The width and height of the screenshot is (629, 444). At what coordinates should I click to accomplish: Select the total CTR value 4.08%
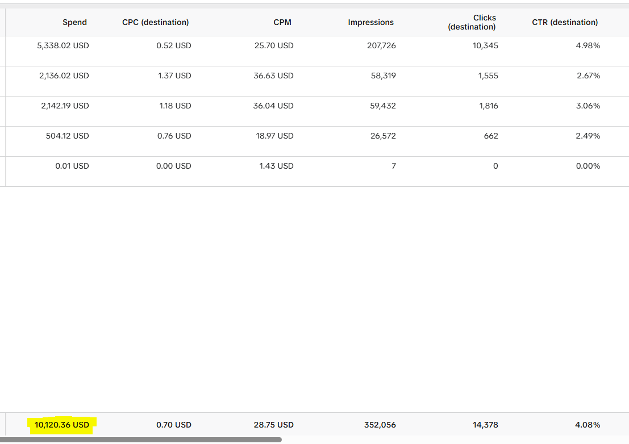click(588, 425)
